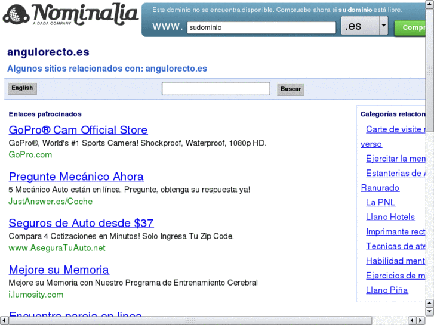Open Carte de visite category link
The width and height of the screenshot is (434, 325).
[x=396, y=129]
